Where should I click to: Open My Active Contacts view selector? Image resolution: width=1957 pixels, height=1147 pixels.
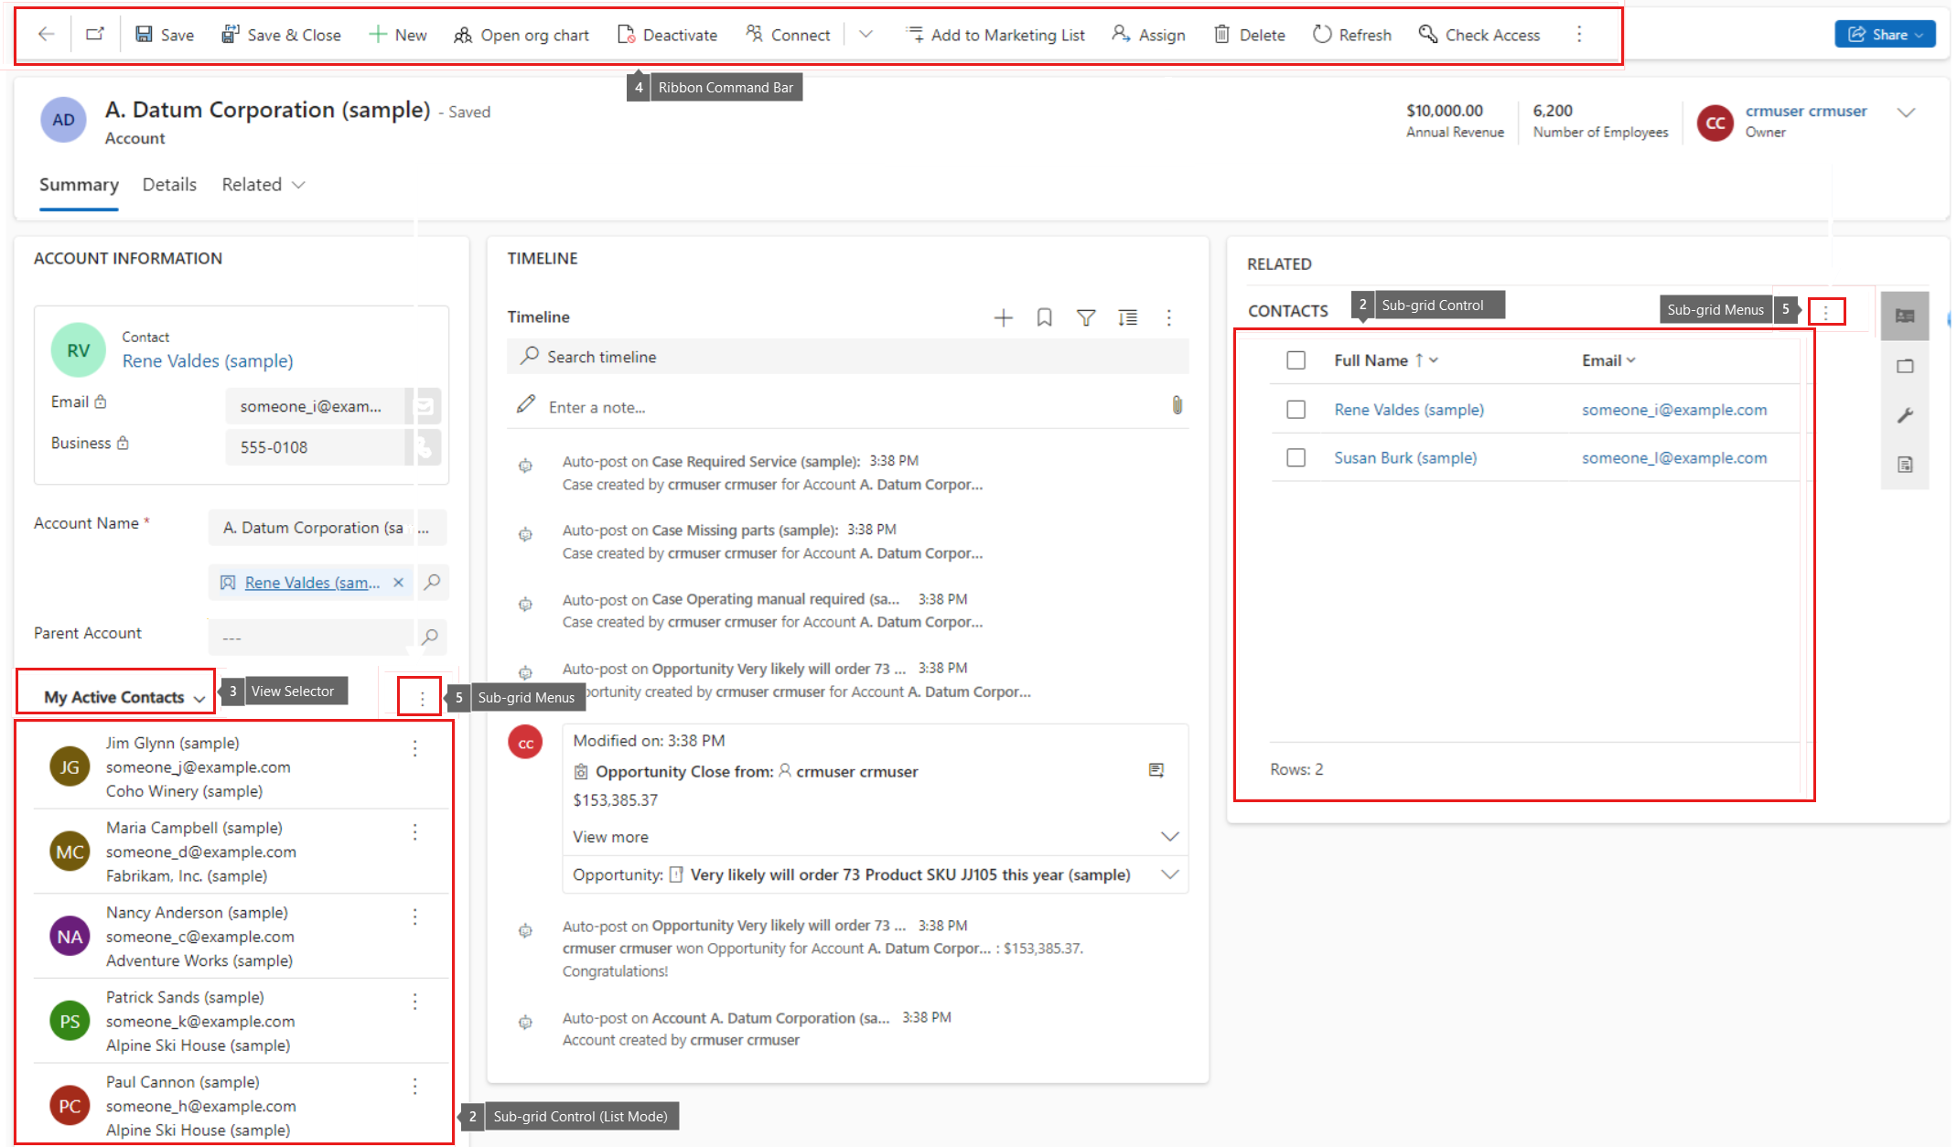124,698
